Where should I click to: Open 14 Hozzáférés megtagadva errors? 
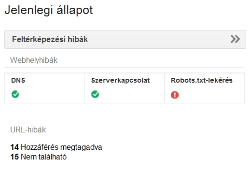[x=56, y=147]
